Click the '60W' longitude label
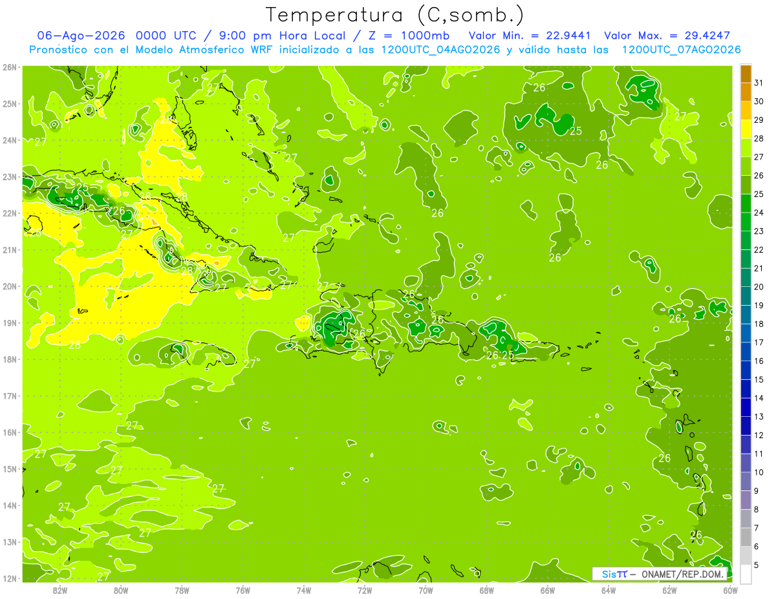Viewport: 776px width, 599px height. click(730, 590)
